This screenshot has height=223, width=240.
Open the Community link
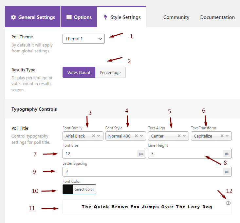pos(176,17)
